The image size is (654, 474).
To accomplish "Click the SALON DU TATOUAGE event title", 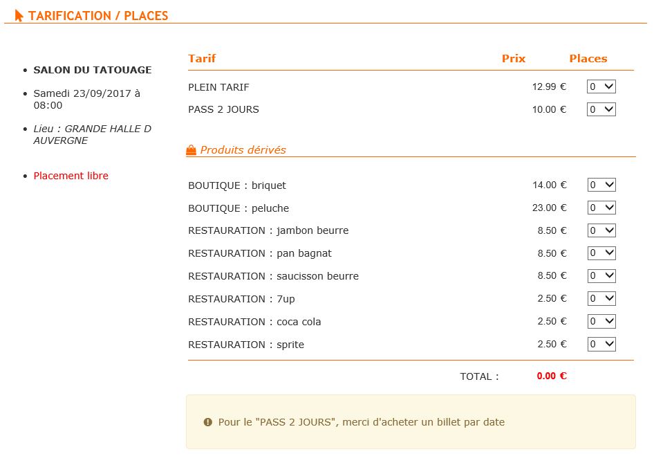I will pos(93,70).
